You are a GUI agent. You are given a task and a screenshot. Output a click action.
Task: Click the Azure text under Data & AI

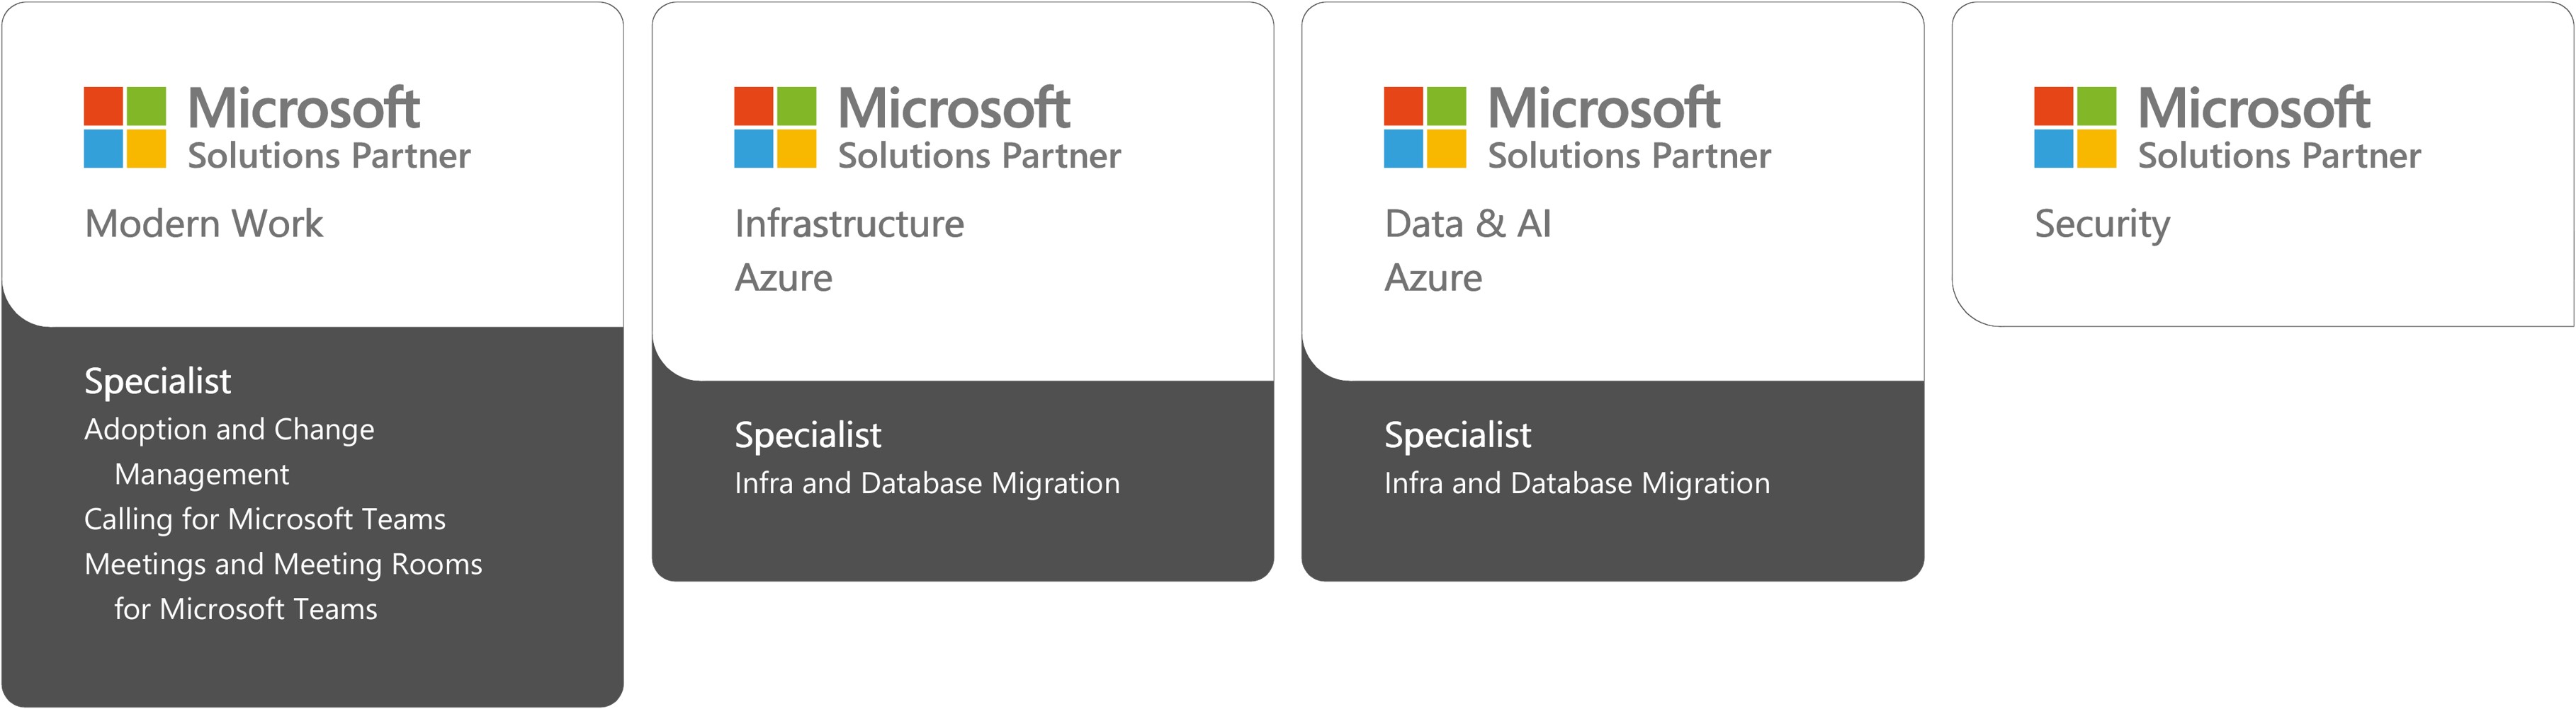coord(1433,277)
